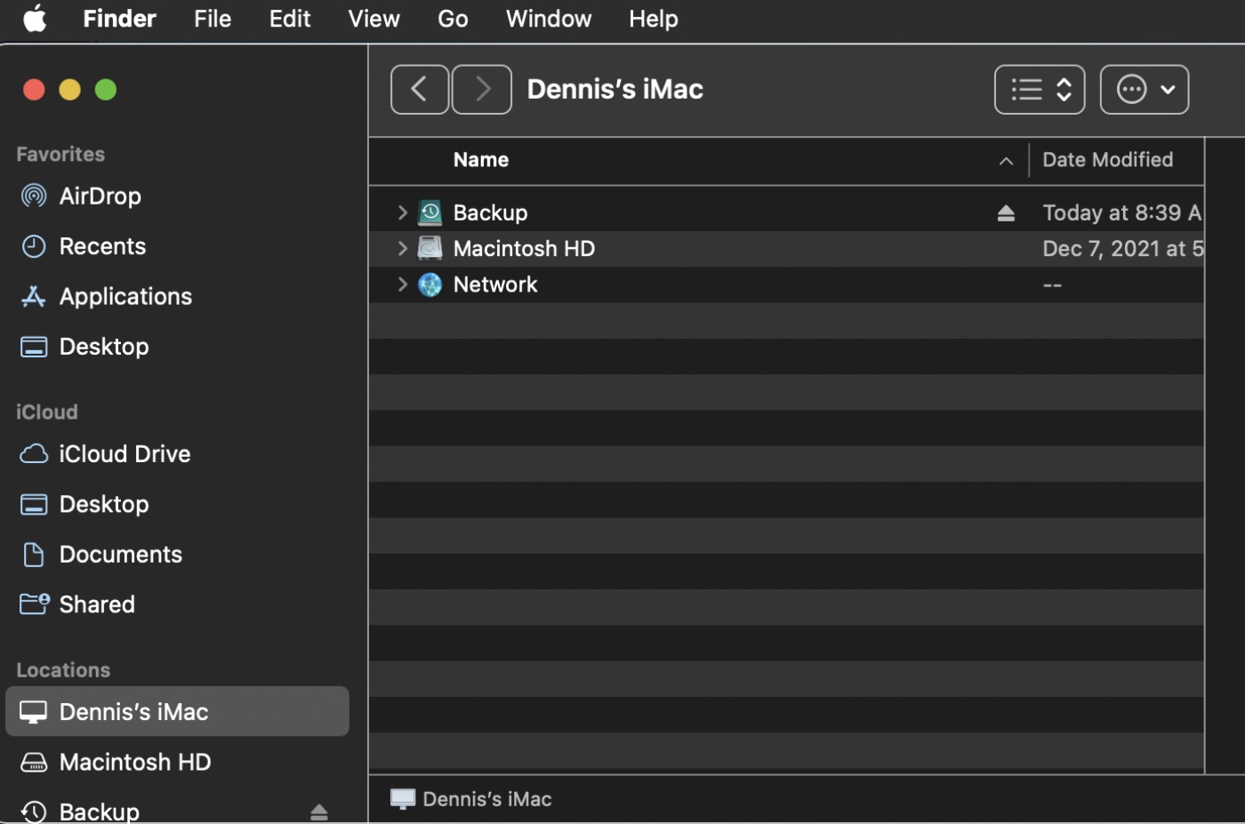The image size is (1245, 824).
Task: Open the Shared iCloud folder
Action: (98, 604)
